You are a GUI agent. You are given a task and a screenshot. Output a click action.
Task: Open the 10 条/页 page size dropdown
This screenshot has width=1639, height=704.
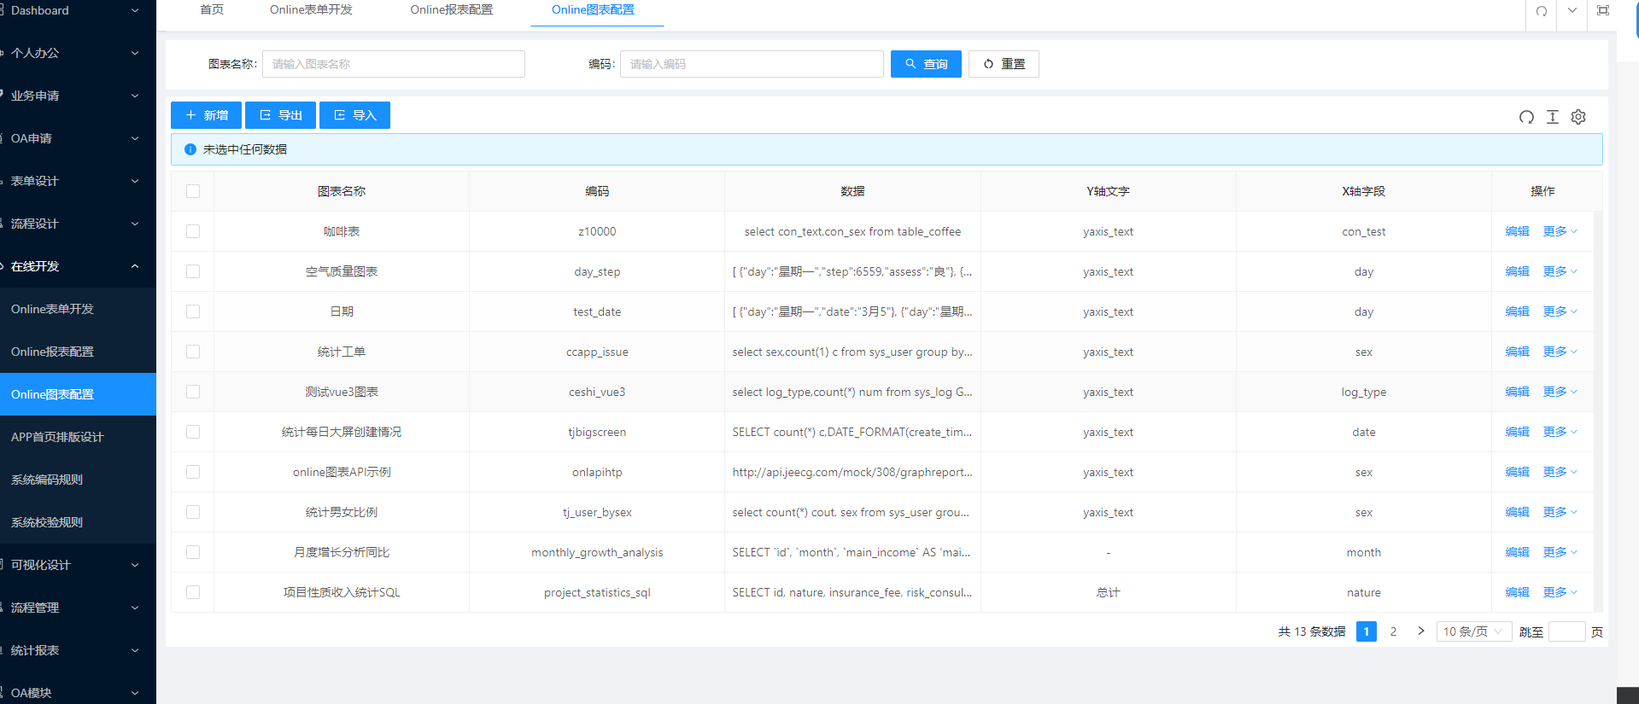[1473, 631]
